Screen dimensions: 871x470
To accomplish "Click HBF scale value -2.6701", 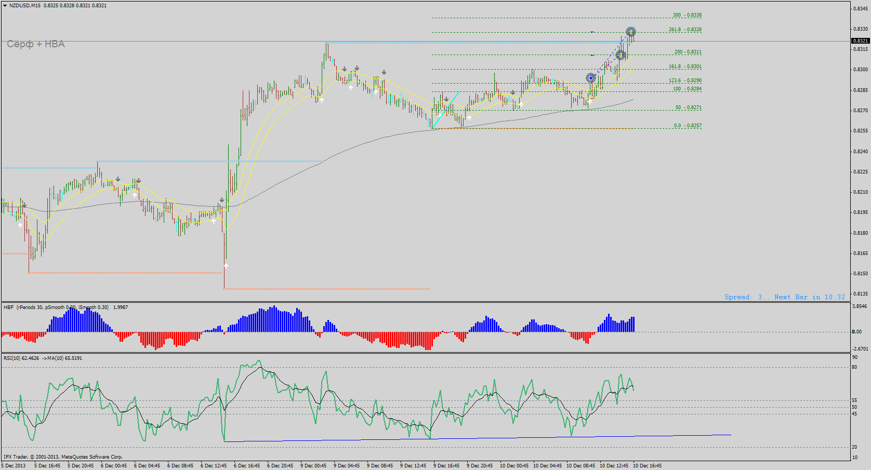I will (860, 349).
